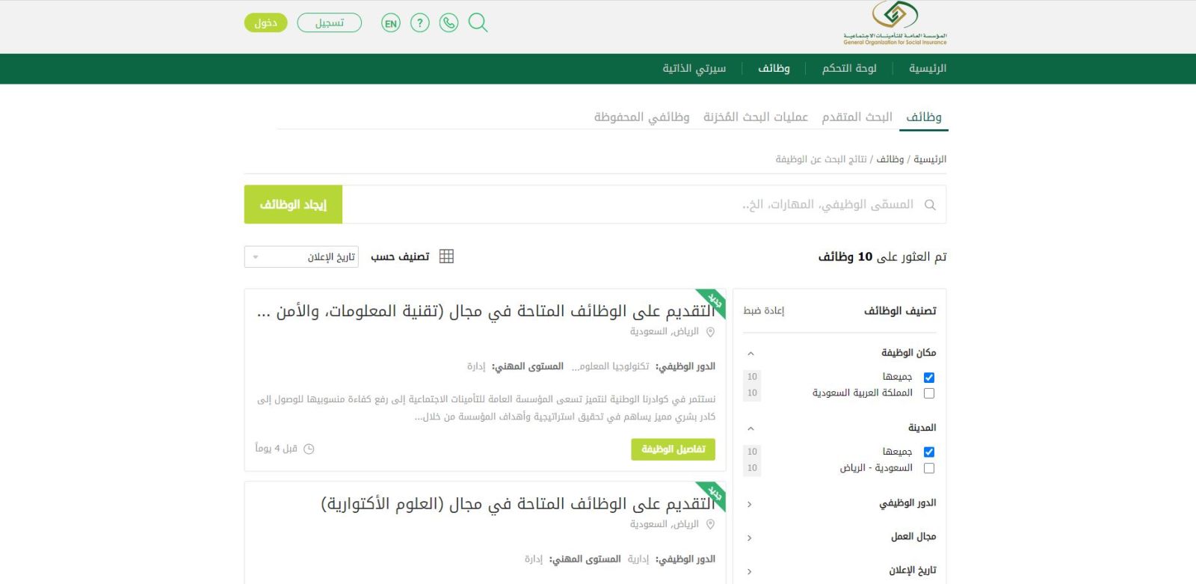Click the تم العثور على 10 وظائف text
The image size is (1196, 584).
(882, 257)
